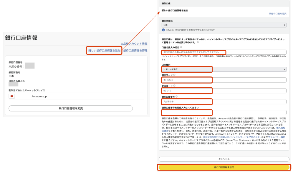The image size is (293, 172).
Task: Click the 銀行口座情報 page heading
Action: pyautogui.click(x=21, y=38)
